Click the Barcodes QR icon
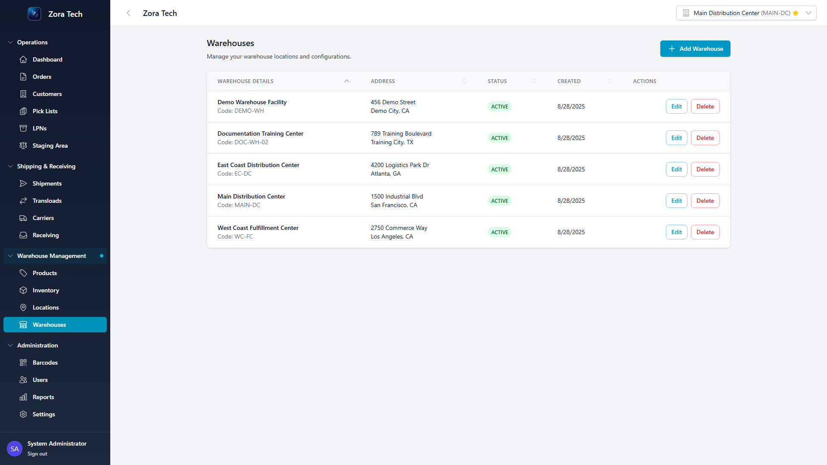The width and height of the screenshot is (827, 465). click(23, 363)
